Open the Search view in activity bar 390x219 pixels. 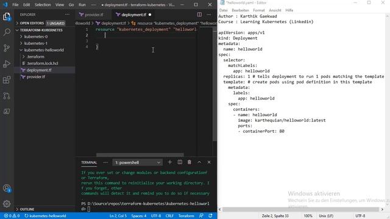pyautogui.click(x=7, y=32)
